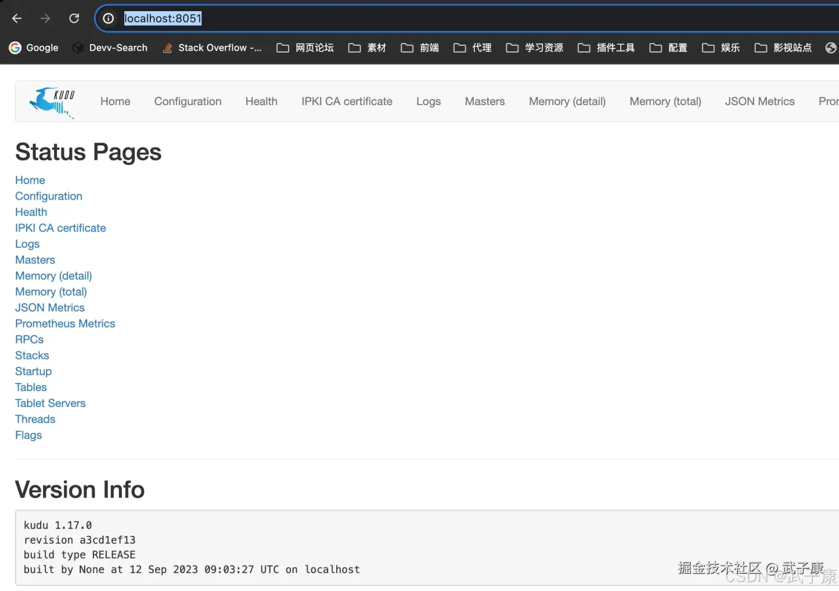Image resolution: width=839 pixels, height=591 pixels.
Task: Select Configuration in the top navbar
Action: 188,101
